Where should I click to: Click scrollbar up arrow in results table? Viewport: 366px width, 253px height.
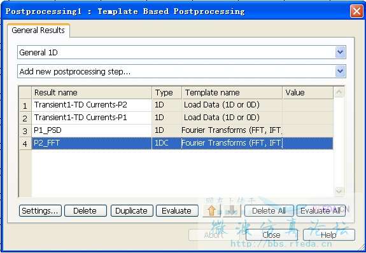[339, 92]
